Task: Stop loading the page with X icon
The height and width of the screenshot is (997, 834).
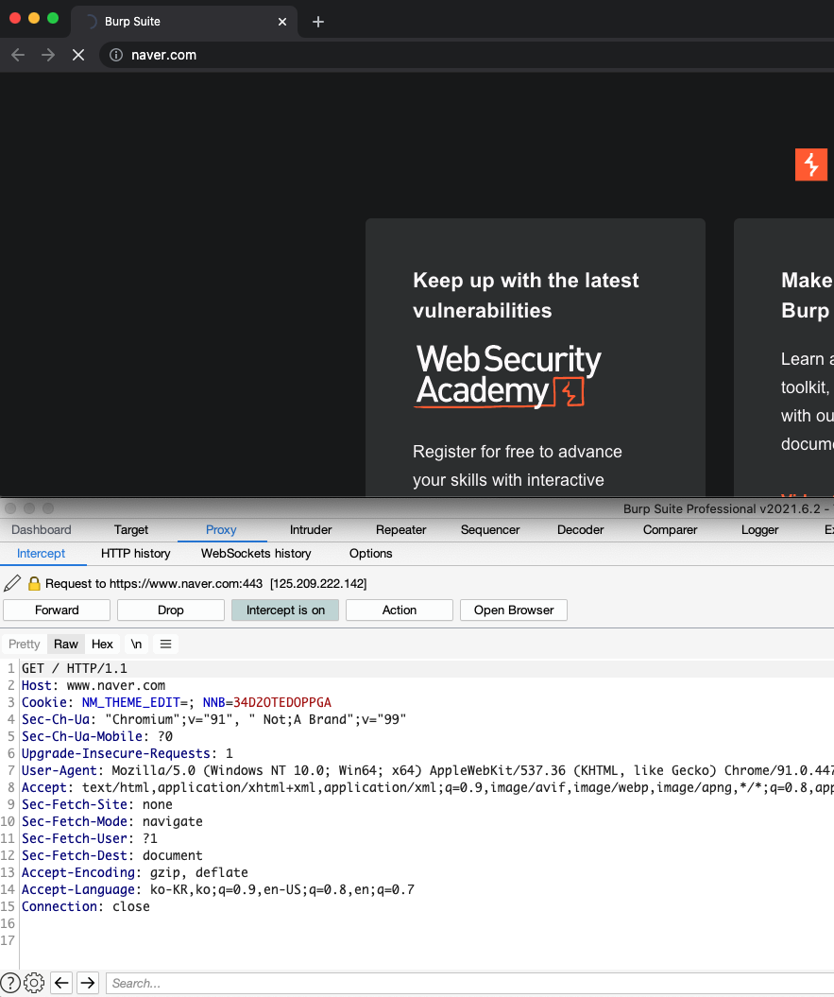Action: click(78, 56)
